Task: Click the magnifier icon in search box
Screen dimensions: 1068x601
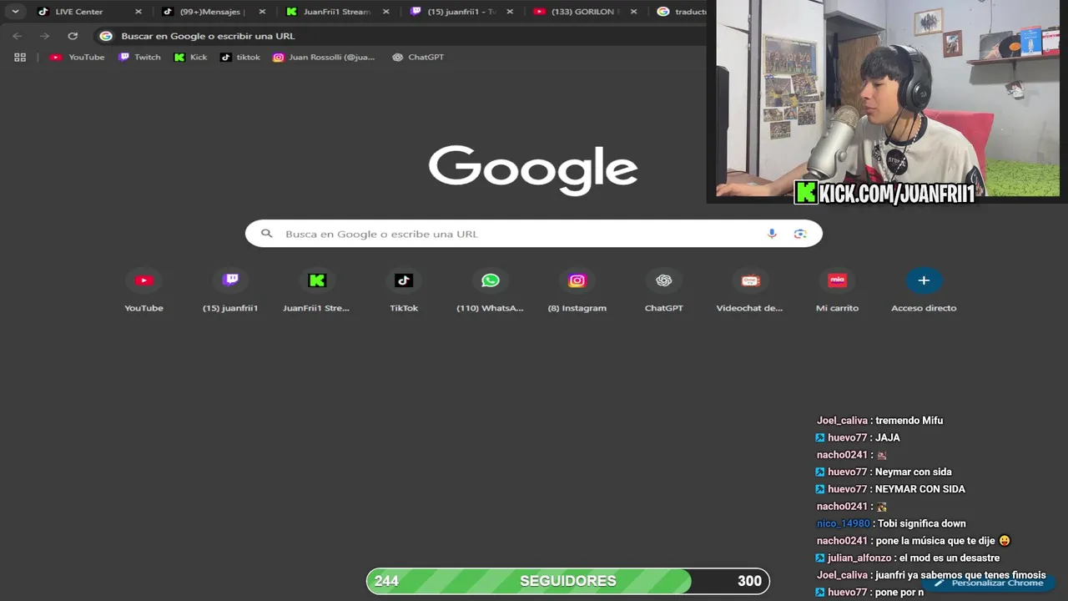Action: pyautogui.click(x=267, y=234)
